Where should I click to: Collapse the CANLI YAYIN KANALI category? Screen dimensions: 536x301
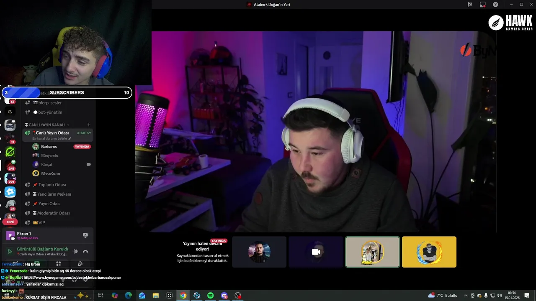[47, 125]
